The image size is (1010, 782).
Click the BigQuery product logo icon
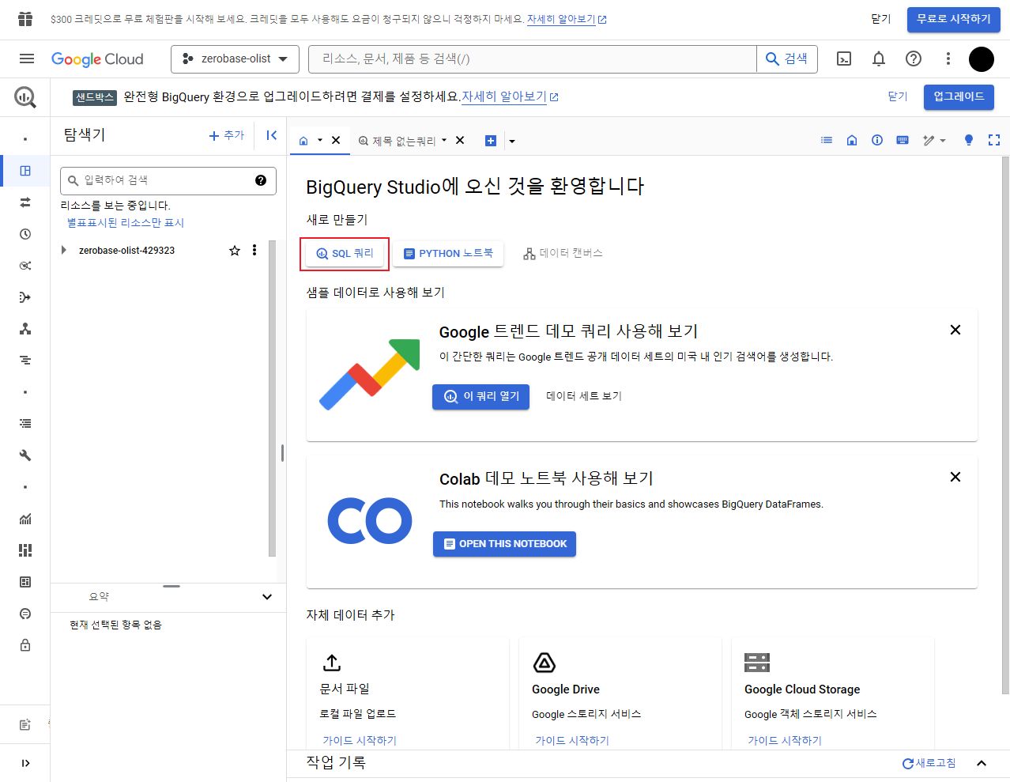[25, 97]
